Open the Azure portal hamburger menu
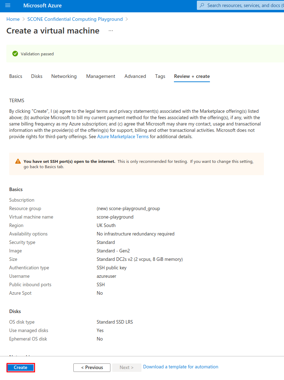This screenshot has height=380, width=284. tap(8, 5)
